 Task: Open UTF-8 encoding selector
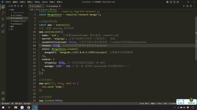pyautogui.click(x=159, y=104)
